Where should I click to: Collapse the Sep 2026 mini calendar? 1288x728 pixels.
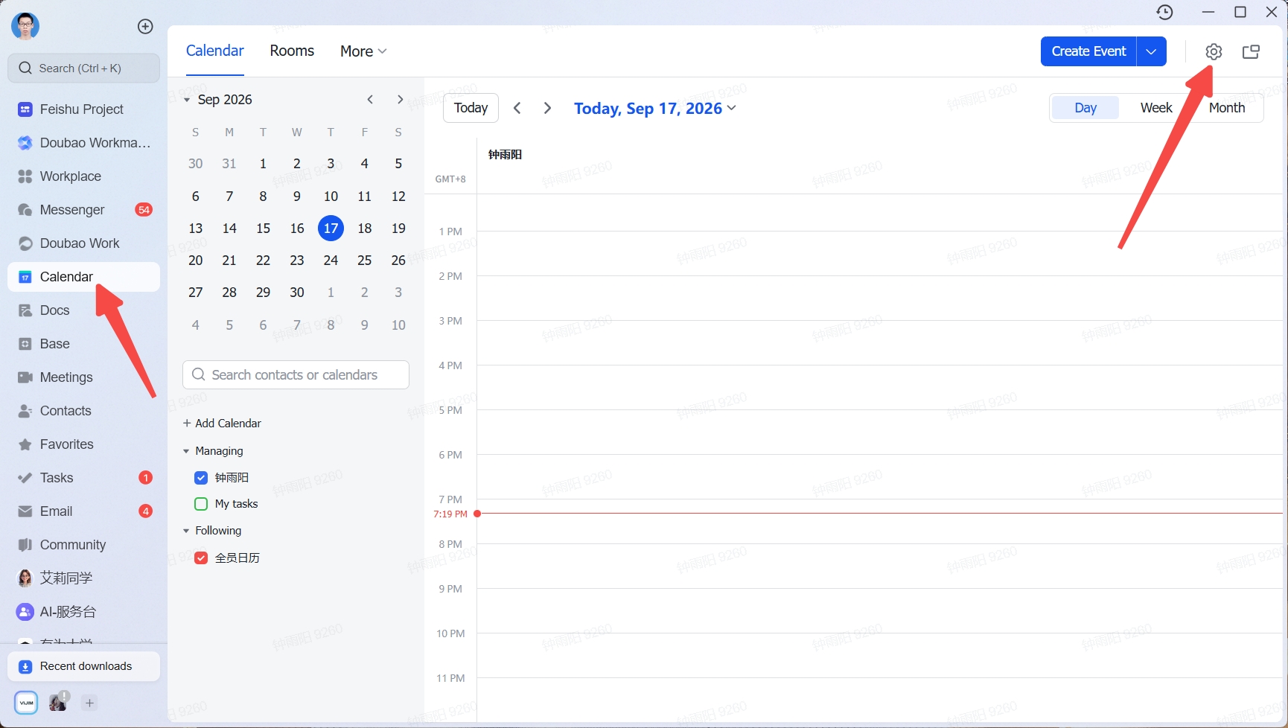pyautogui.click(x=187, y=100)
